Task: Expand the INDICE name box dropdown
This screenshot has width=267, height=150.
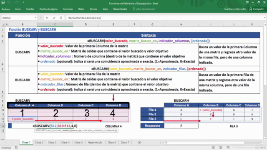Action: pos(35,17)
